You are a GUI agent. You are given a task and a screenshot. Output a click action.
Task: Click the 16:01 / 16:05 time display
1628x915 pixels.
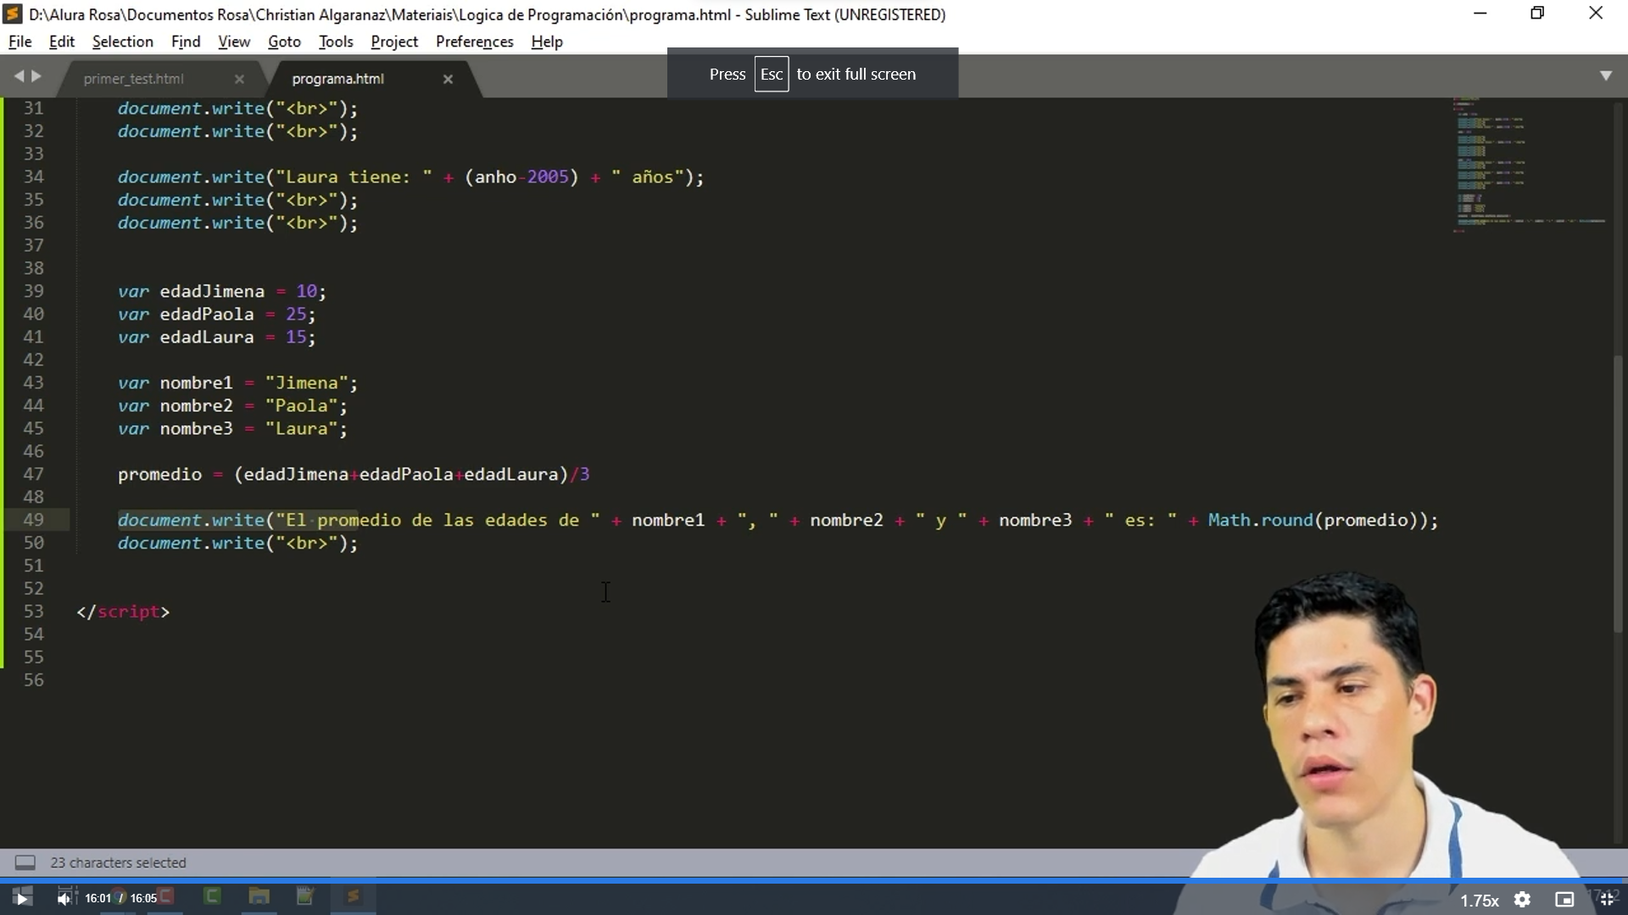(120, 898)
